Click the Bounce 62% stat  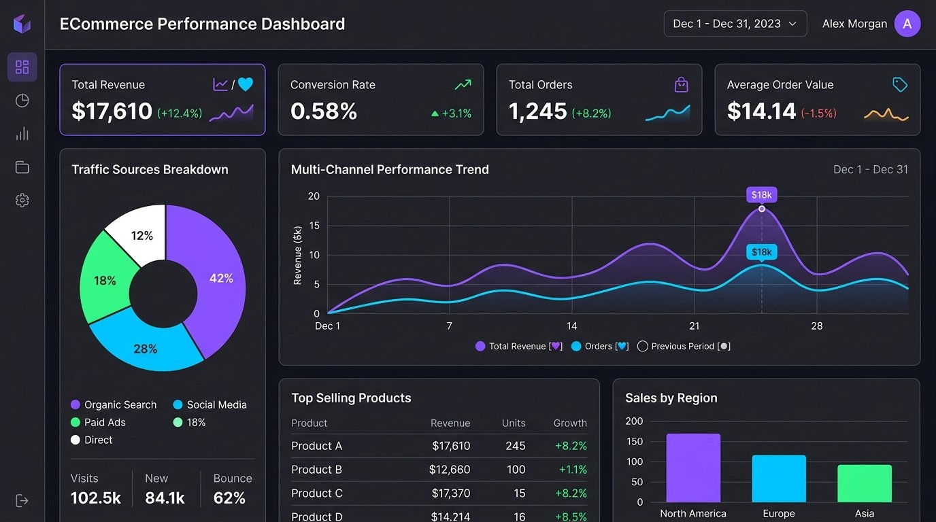click(x=232, y=489)
